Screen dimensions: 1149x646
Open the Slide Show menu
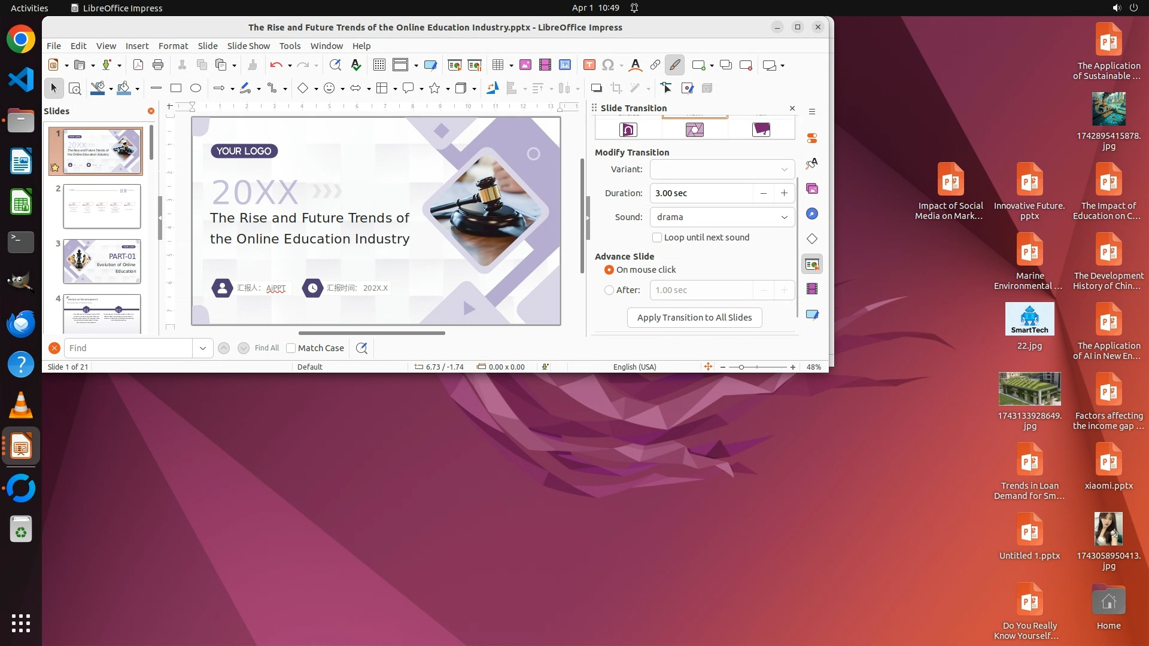[x=248, y=45]
